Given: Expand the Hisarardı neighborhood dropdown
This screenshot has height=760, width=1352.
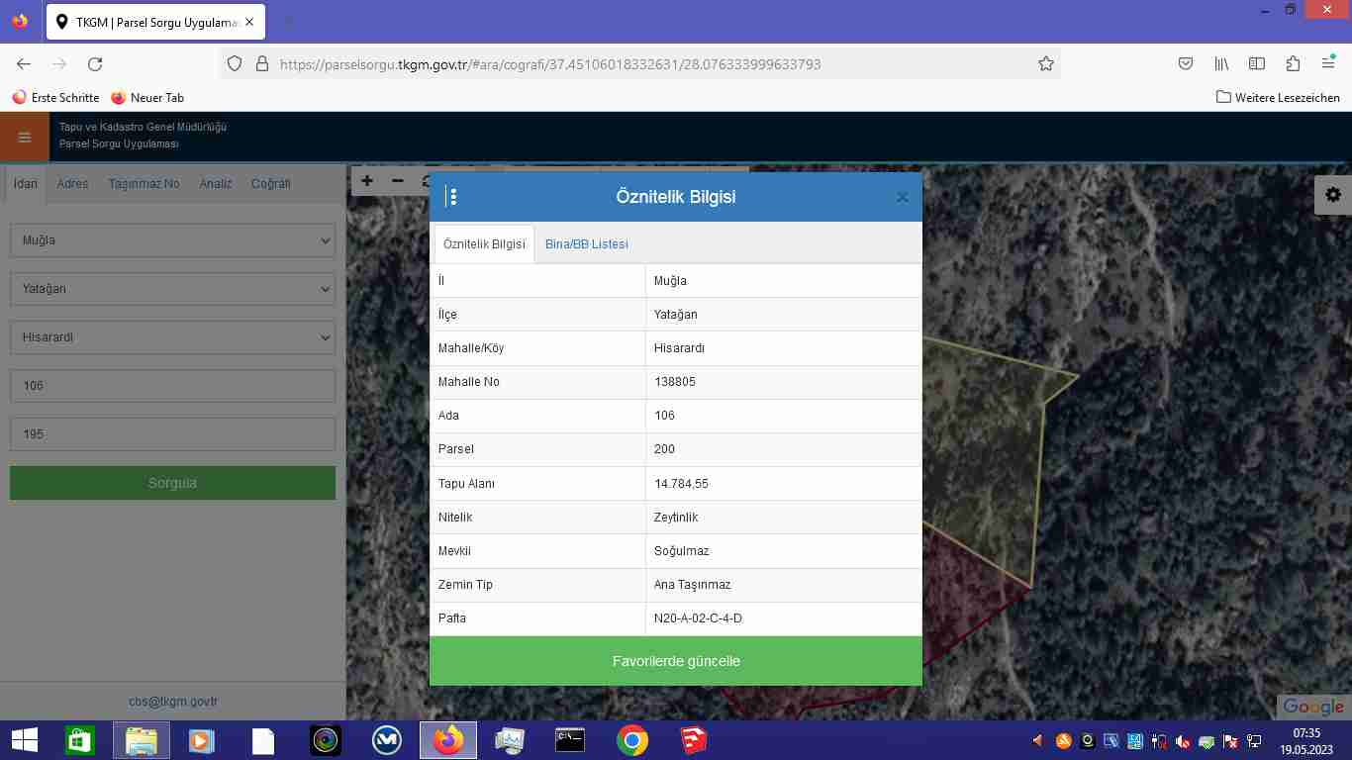Looking at the screenshot, I should (x=172, y=337).
